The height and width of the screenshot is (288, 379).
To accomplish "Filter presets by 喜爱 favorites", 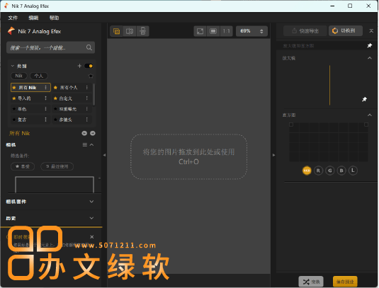I will (x=23, y=166).
